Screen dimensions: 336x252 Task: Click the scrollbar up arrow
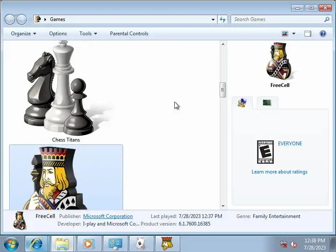pyautogui.click(x=223, y=44)
